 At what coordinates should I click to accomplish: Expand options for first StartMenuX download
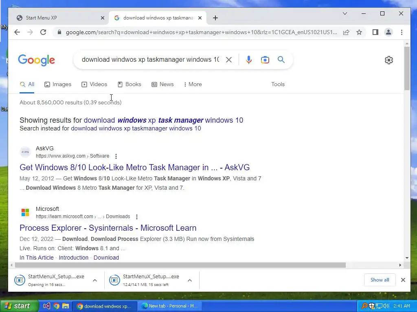(95, 280)
